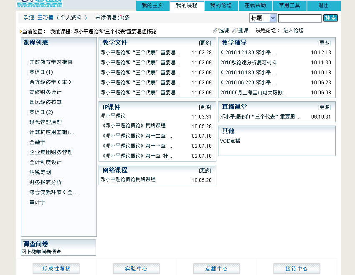Open the 网上教学问卷调查 survey link
The height and width of the screenshot is (275, 355).
(41, 252)
